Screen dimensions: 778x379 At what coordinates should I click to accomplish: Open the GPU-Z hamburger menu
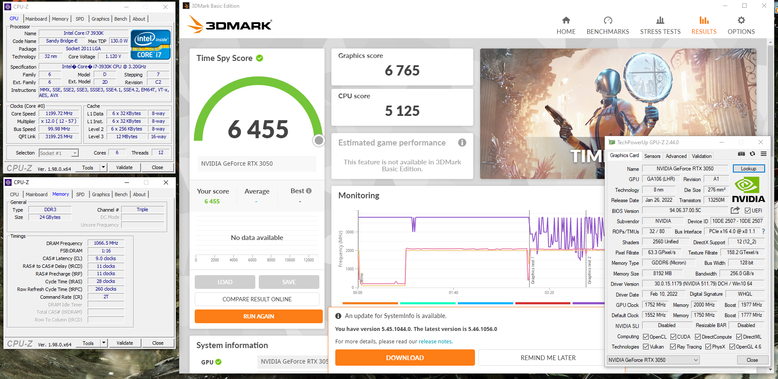tap(763, 154)
